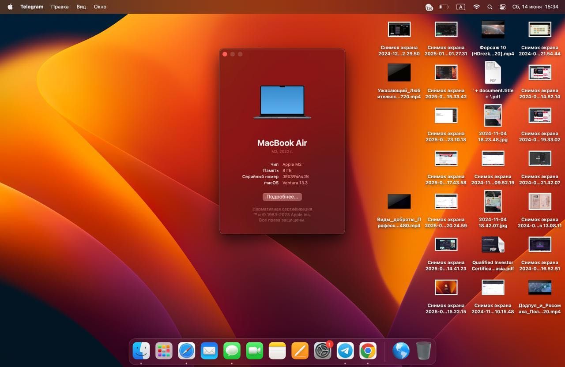Open the Notes app in the Dock
Viewport: 565px width, 367px height.
[x=277, y=351]
